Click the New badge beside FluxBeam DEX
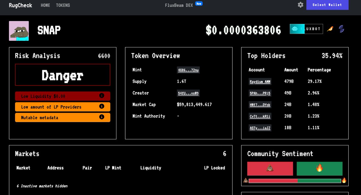Image resolution: width=361 pixels, height=195 pixels. click(x=199, y=4)
